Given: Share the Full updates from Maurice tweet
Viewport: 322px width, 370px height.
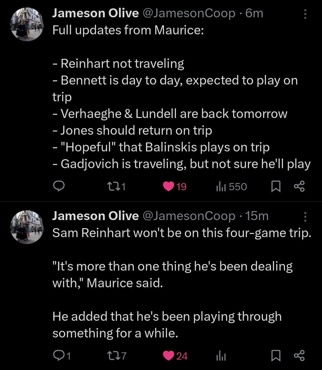Looking at the screenshot, I should click(299, 186).
